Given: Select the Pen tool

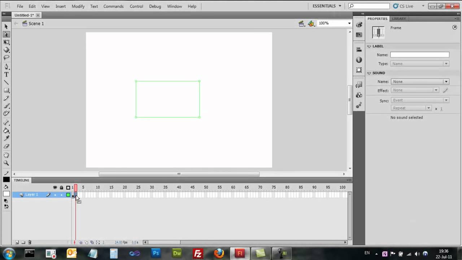Looking at the screenshot, I should (6, 67).
